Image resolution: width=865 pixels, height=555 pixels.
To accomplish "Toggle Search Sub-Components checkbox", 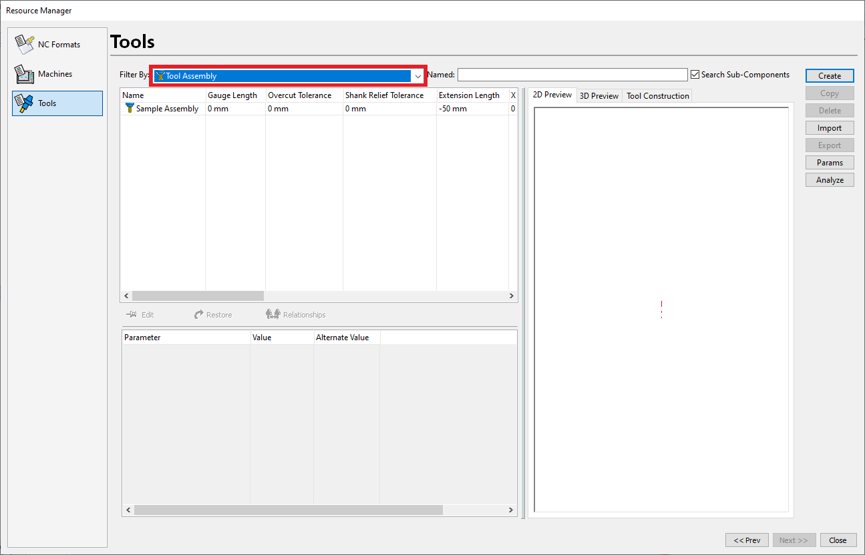I will point(695,75).
